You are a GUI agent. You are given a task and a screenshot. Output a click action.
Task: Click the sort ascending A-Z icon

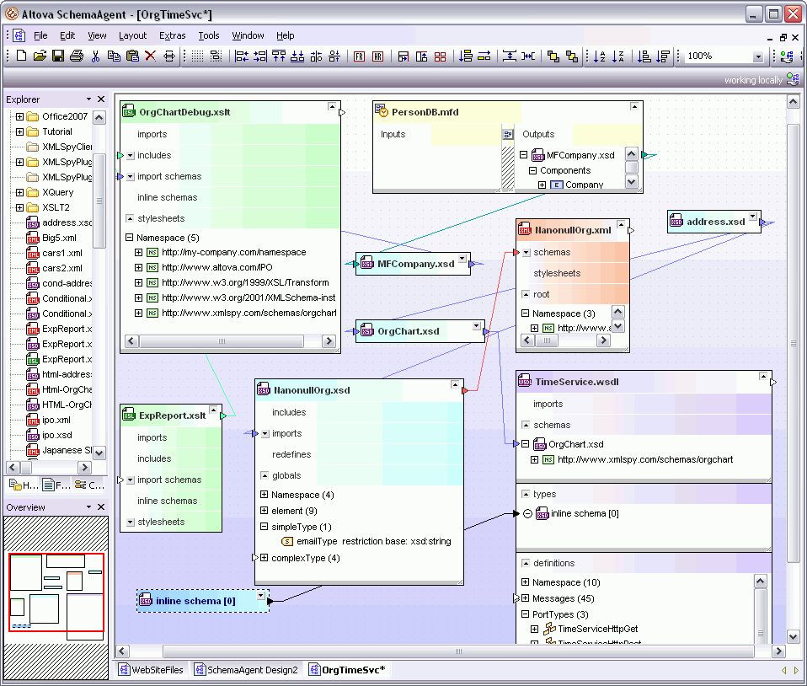click(x=600, y=56)
